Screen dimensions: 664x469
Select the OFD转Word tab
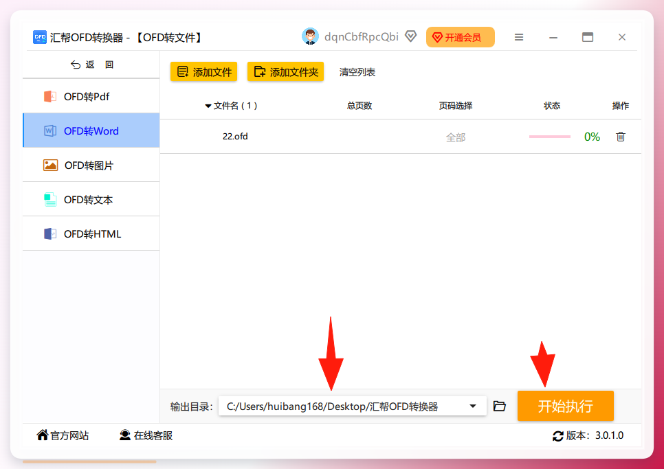91,130
